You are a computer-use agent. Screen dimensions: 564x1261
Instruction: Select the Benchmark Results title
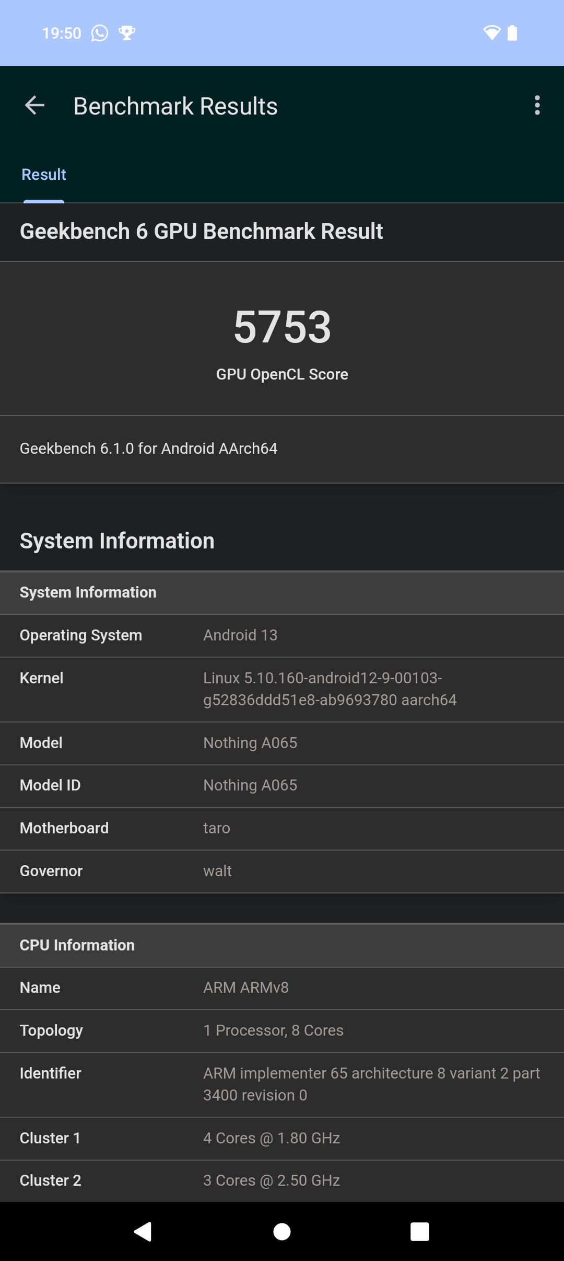[x=175, y=106]
